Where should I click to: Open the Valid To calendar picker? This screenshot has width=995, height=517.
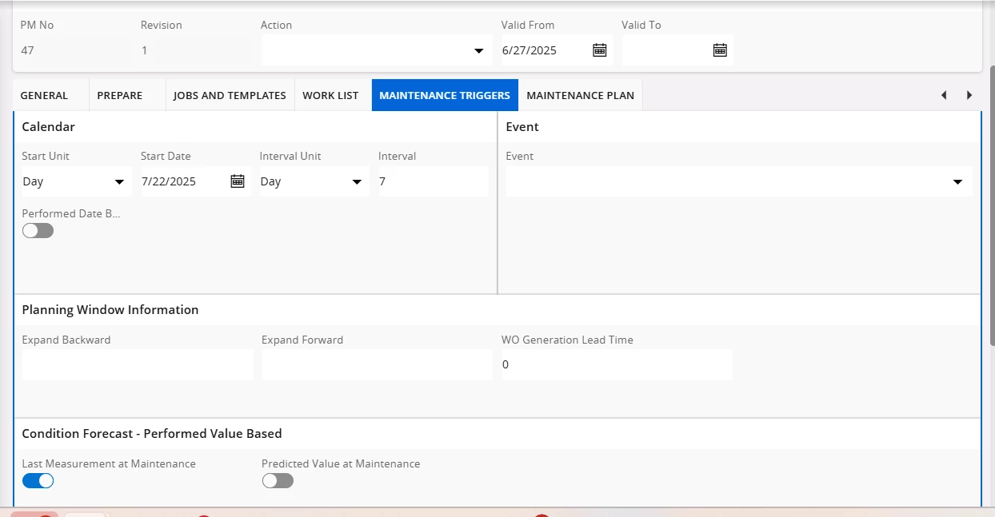click(720, 50)
